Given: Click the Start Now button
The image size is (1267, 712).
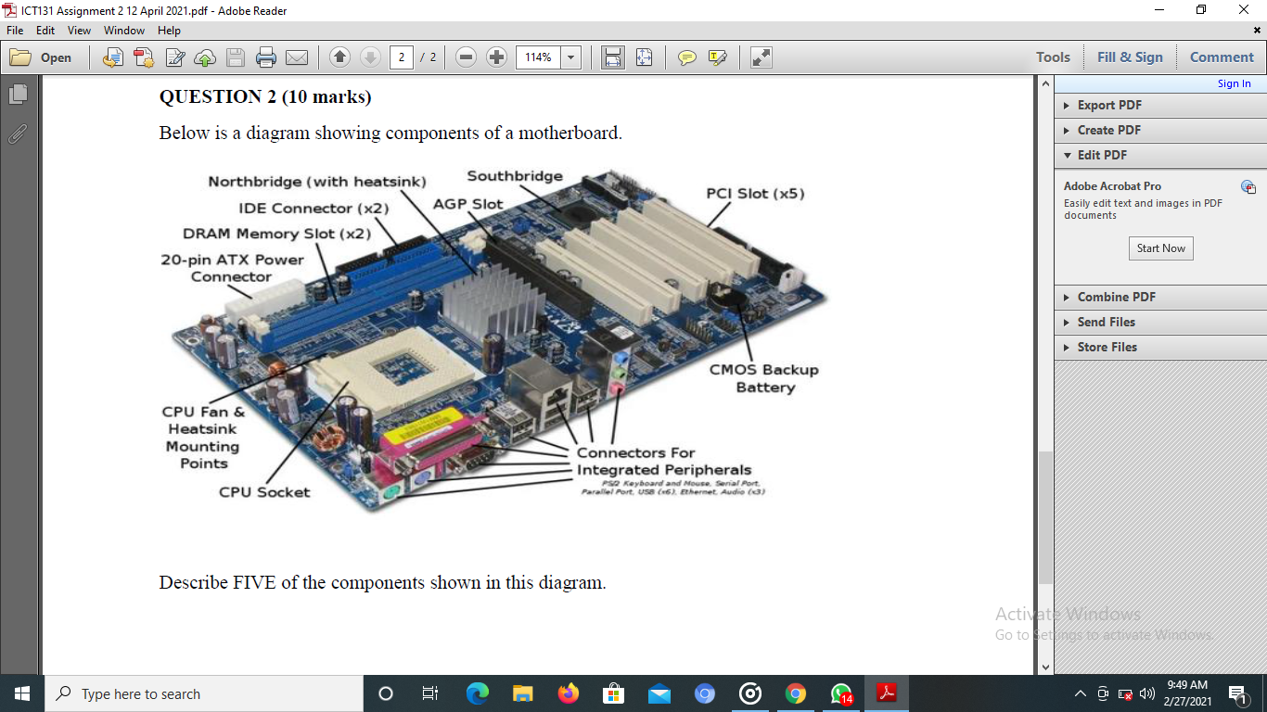Looking at the screenshot, I should (x=1160, y=248).
